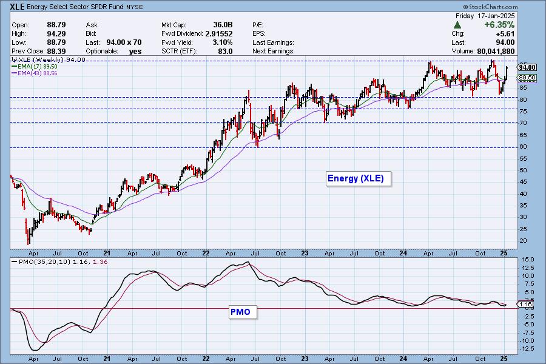546x364 pixels.
Task: Click the EPS: label
Action: (x=258, y=34)
